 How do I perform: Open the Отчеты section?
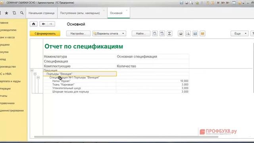tap(4, 96)
